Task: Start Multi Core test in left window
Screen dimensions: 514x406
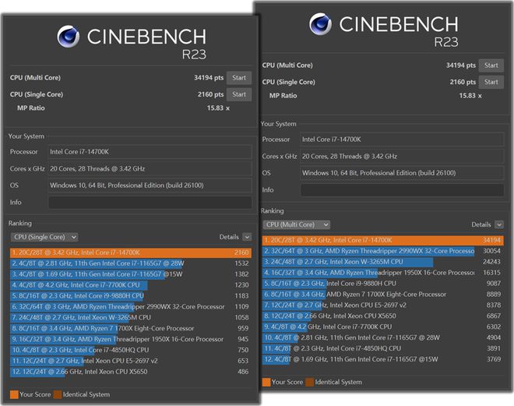Action: click(239, 78)
